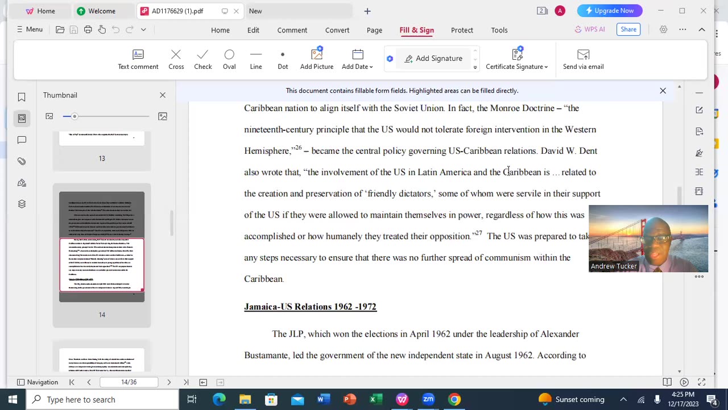Select the Text comment tool
The height and width of the screenshot is (410, 728).
[x=138, y=59]
